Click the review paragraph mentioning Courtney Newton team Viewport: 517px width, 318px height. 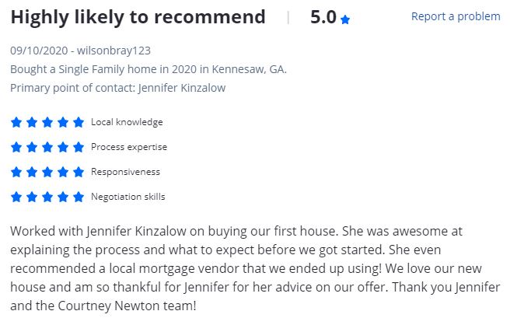click(255, 268)
